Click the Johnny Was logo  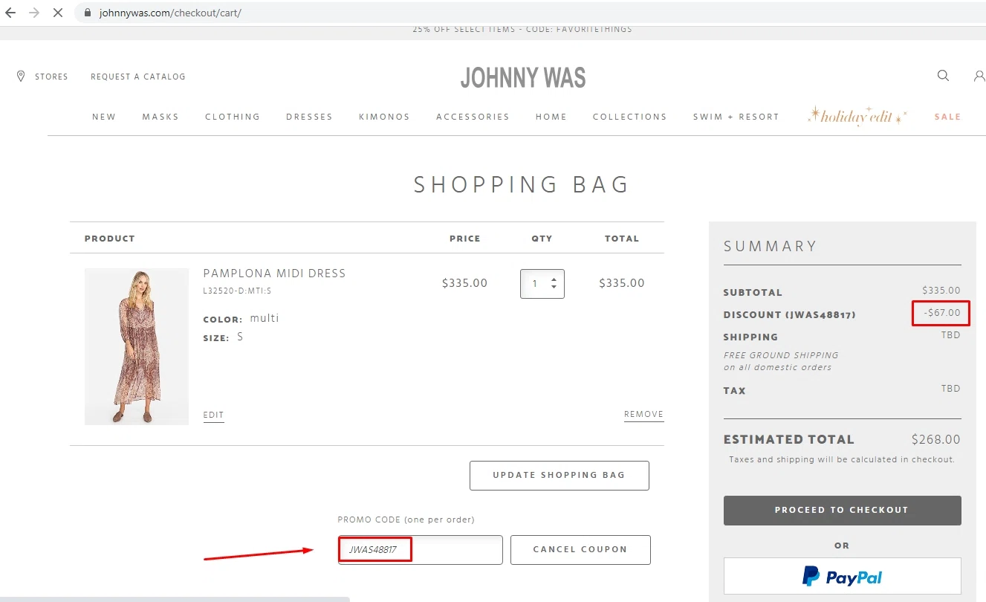523,77
